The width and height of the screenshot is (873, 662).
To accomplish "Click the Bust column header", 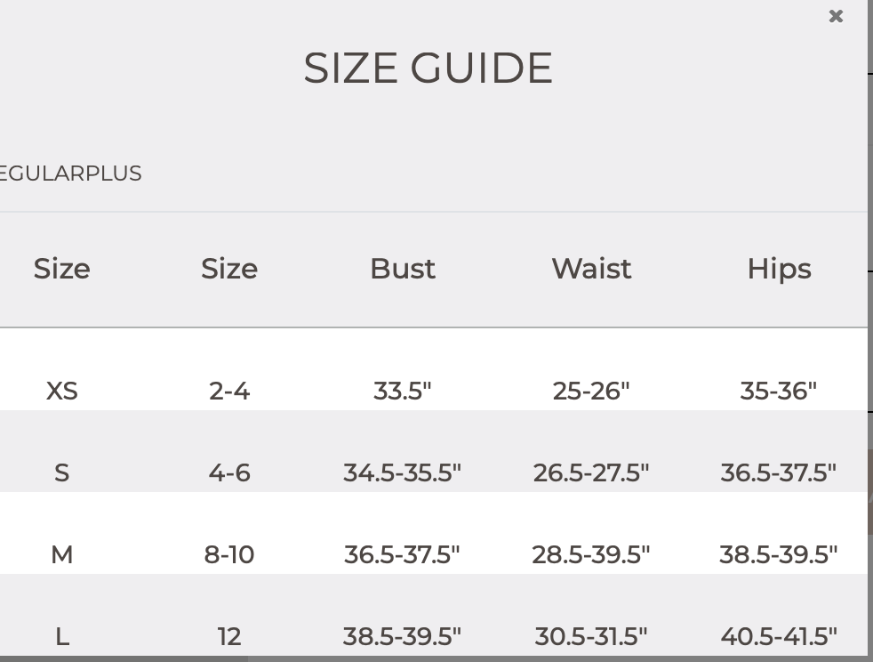I will (403, 269).
